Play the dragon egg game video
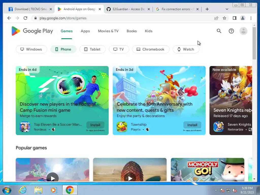Screen dimensions: 260x195 pyautogui.click(x=130, y=178)
